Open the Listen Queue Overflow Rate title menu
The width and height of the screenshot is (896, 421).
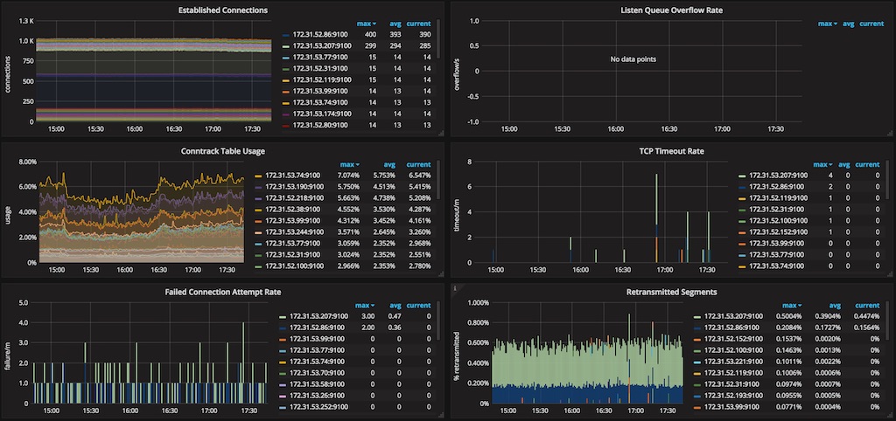tap(673, 10)
